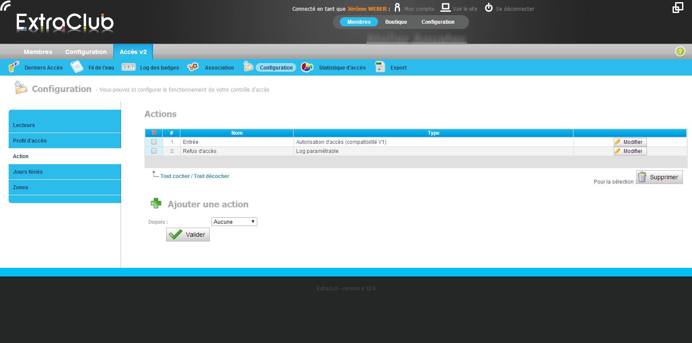The image size is (692, 343).
Task: Click the Tout cocher link
Action: tap(175, 176)
